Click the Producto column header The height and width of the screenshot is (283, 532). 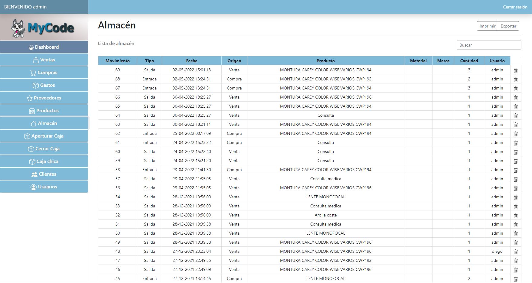click(x=326, y=61)
